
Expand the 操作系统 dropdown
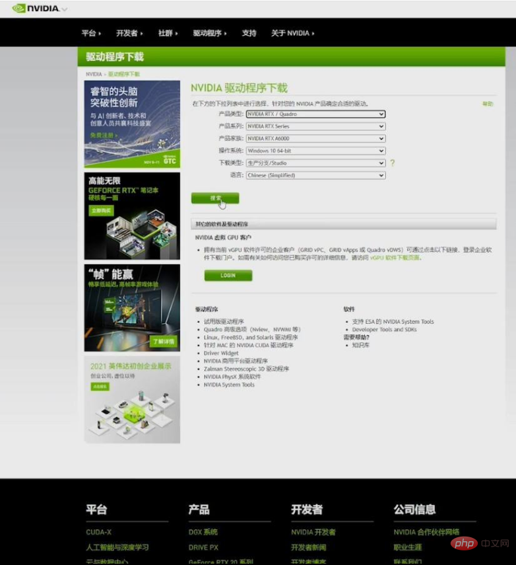[x=315, y=151]
